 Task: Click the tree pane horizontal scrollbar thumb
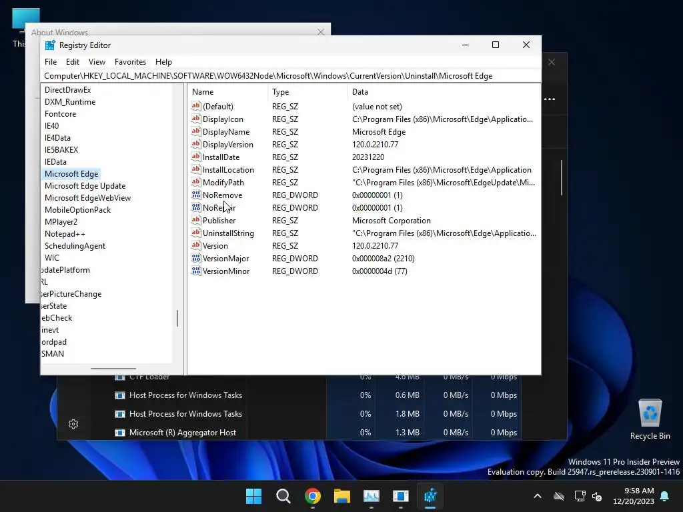[x=113, y=369]
